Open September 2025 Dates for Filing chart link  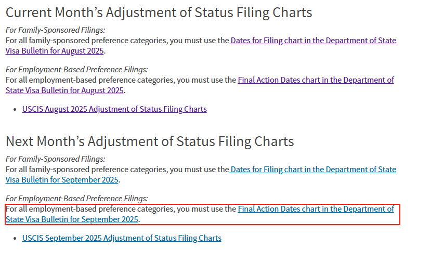coord(312,170)
